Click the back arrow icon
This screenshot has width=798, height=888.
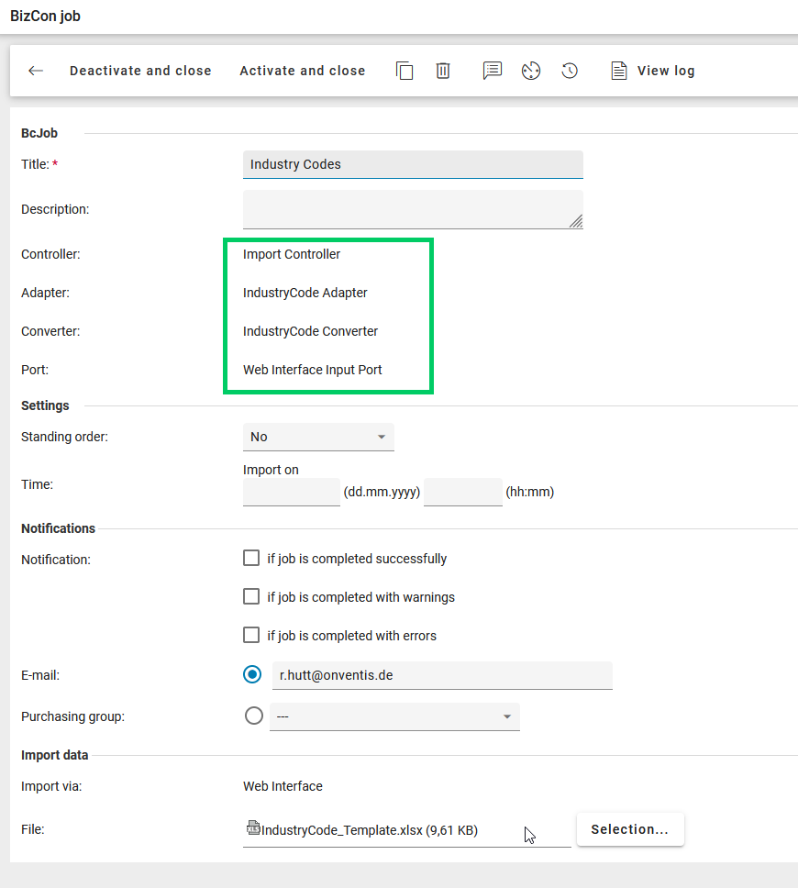[36, 71]
